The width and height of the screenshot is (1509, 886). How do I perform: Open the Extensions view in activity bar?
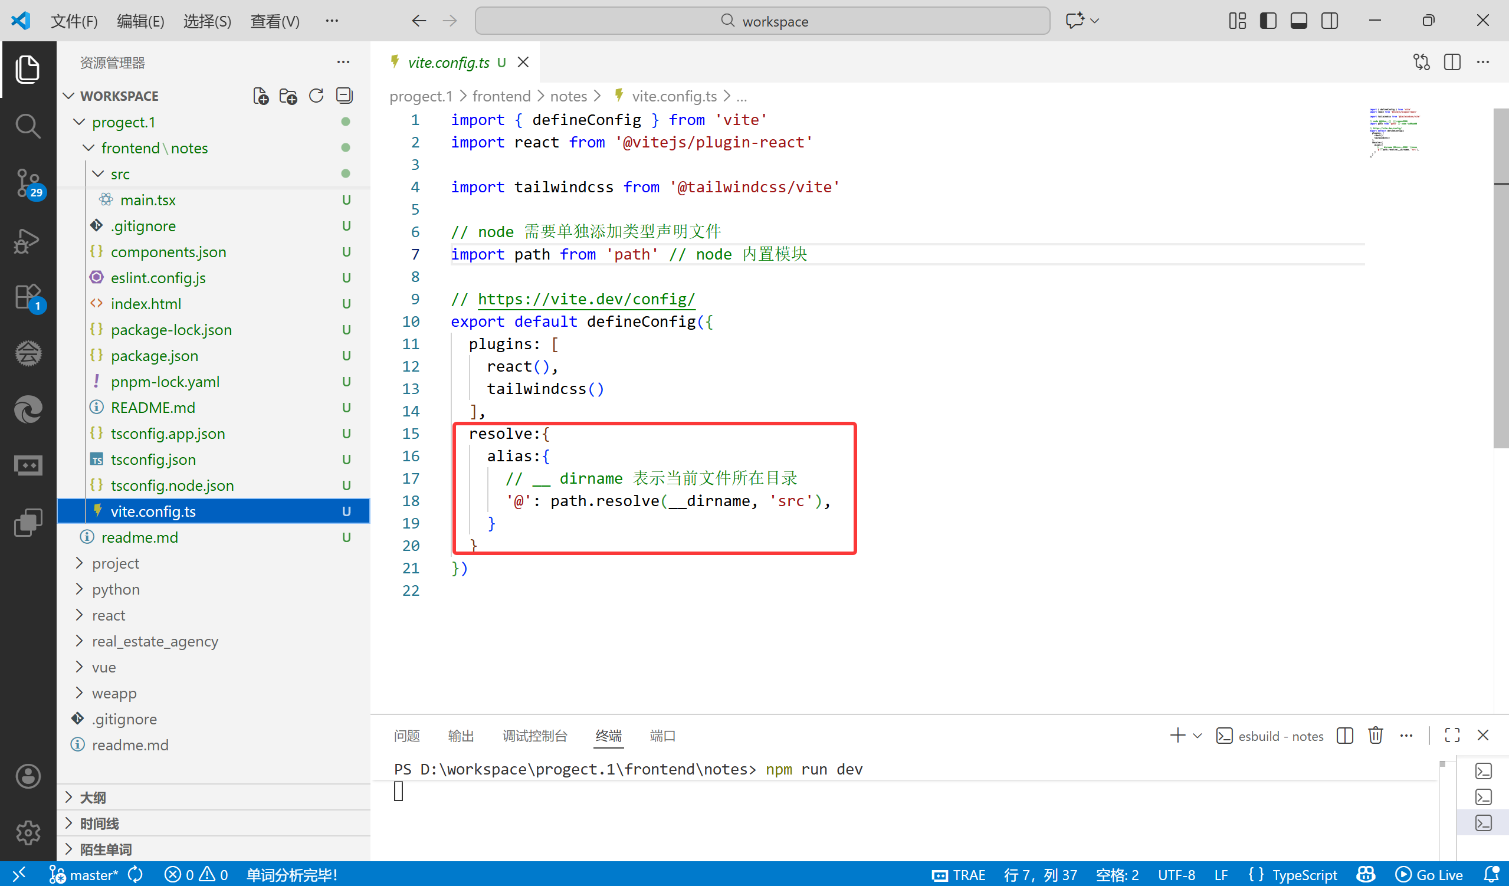click(28, 296)
